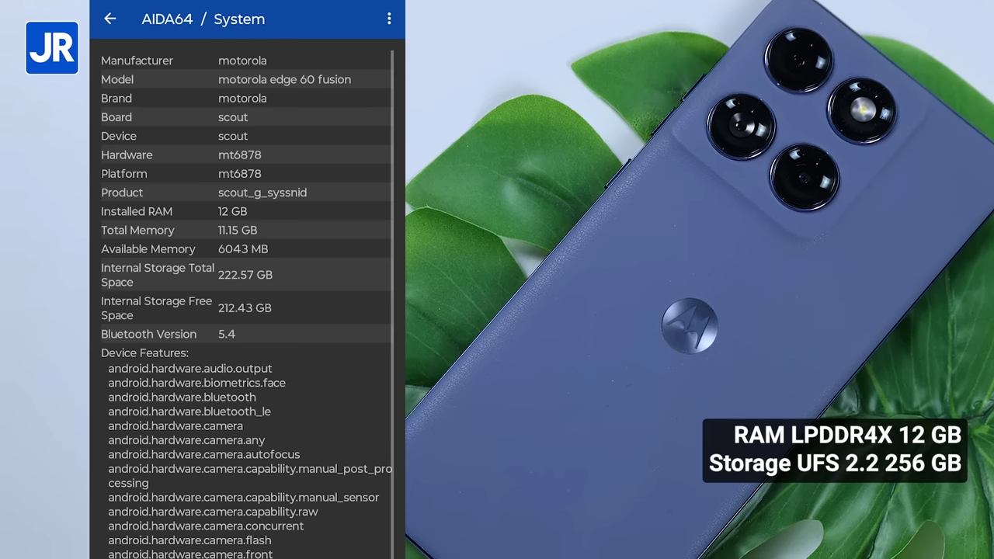Click the RAM LPDDR4X 12 GB caption
The width and height of the screenshot is (994, 559).
(847, 435)
